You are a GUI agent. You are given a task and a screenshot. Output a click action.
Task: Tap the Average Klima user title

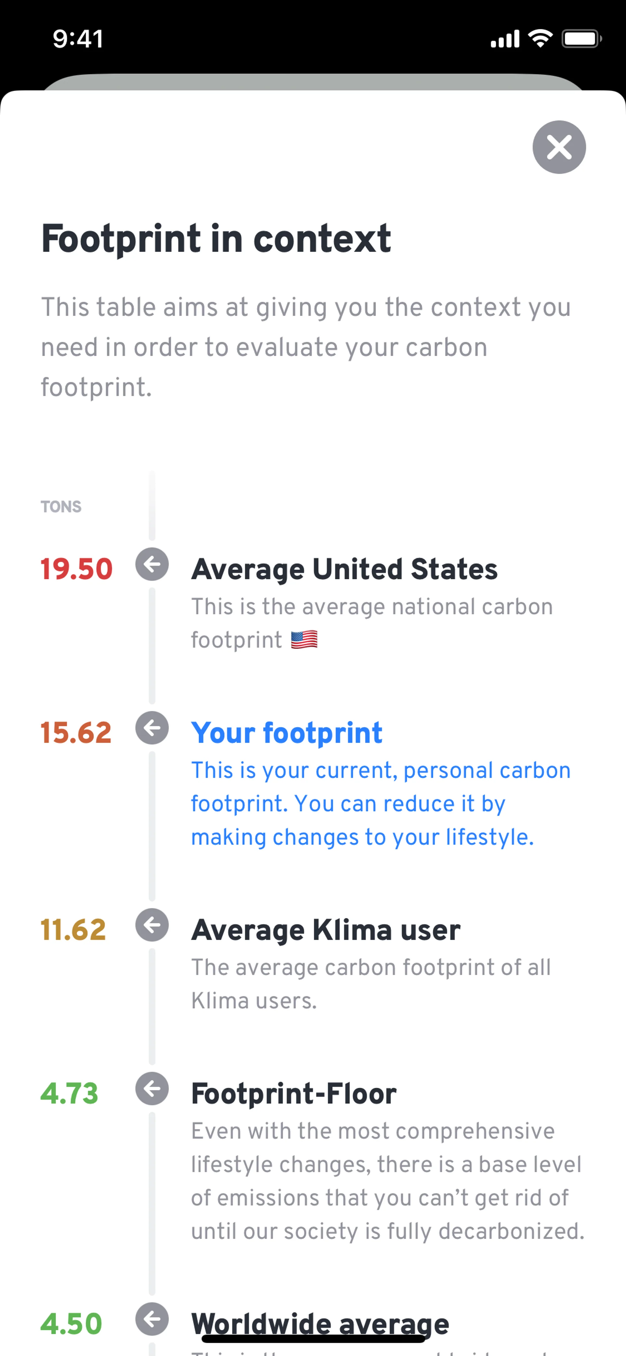pyautogui.click(x=326, y=930)
